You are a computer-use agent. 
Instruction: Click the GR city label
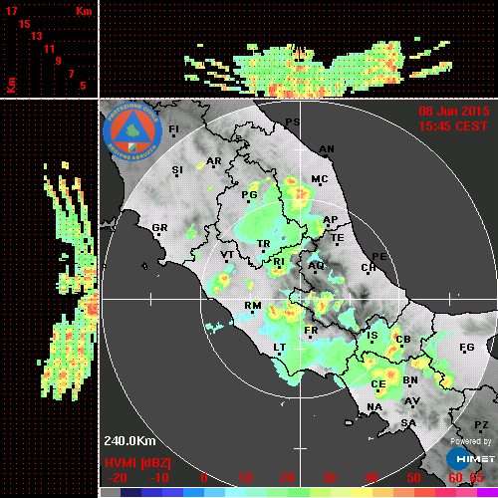point(159,228)
